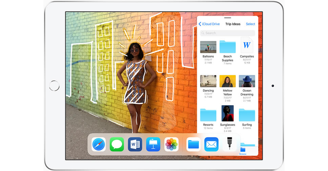Tap the Select button in Files
328x171 pixels.
[250, 24]
